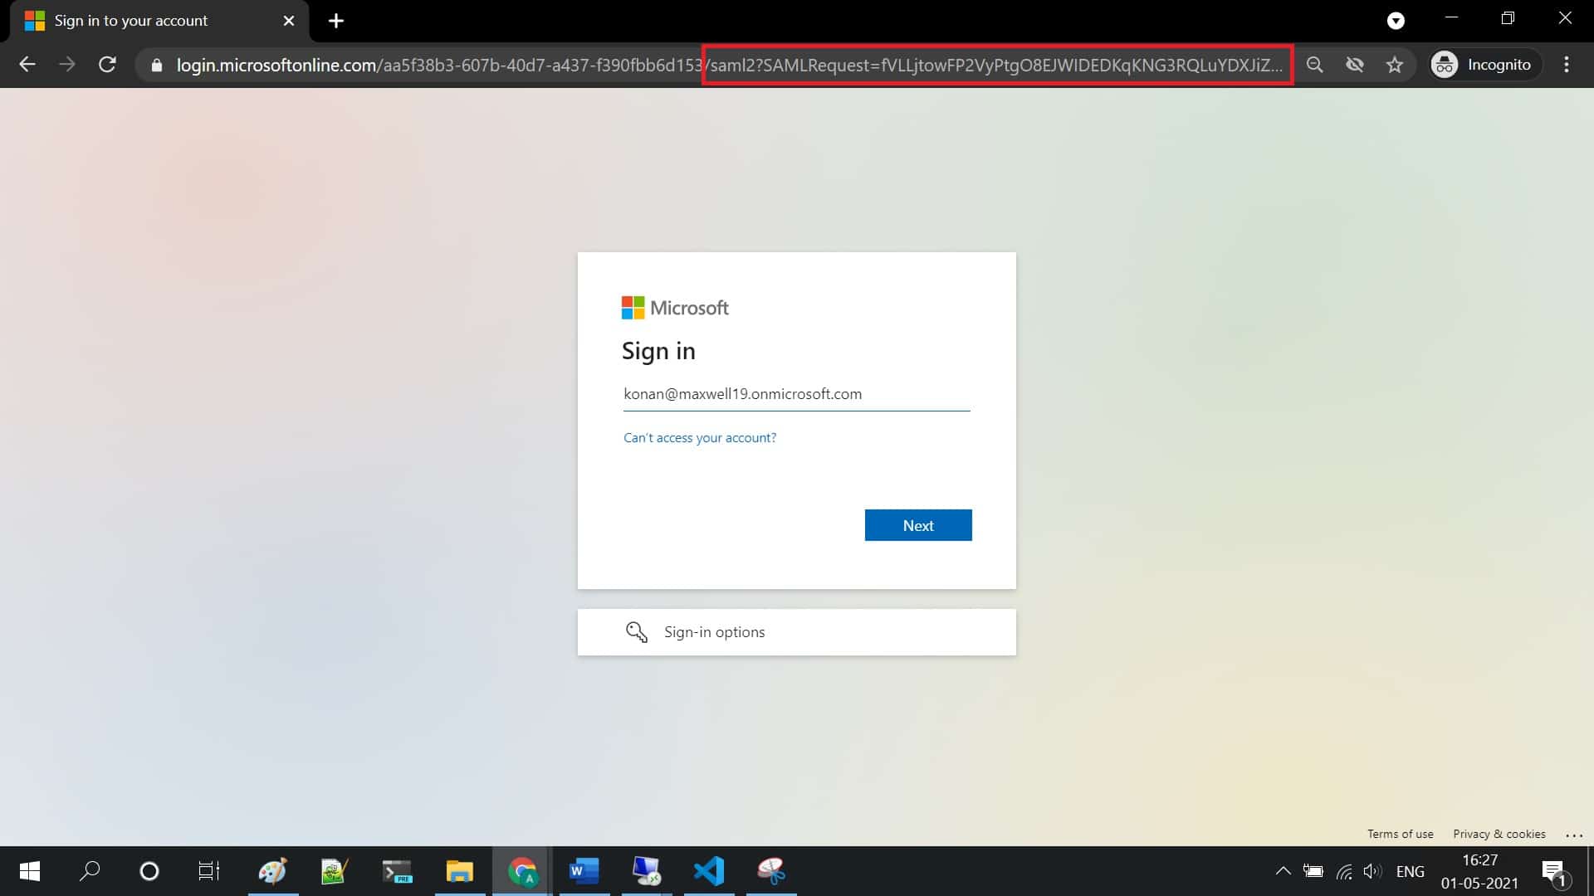Open File Explorer from the taskbar
The height and width of the screenshot is (896, 1594).
tap(459, 871)
